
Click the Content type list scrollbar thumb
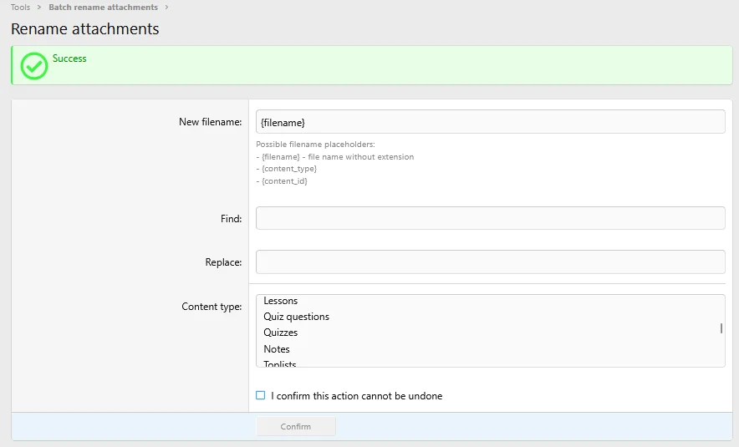tap(721, 328)
